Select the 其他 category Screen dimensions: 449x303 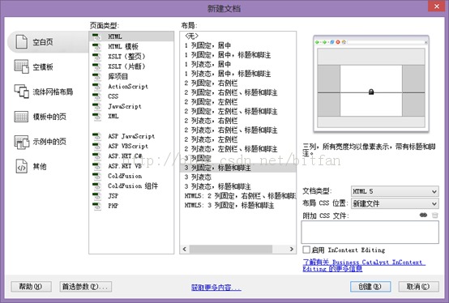(31, 166)
